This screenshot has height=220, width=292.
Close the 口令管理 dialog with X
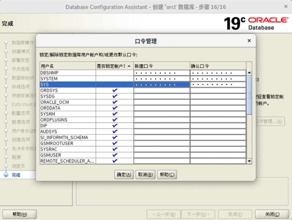pyautogui.click(x=249, y=41)
